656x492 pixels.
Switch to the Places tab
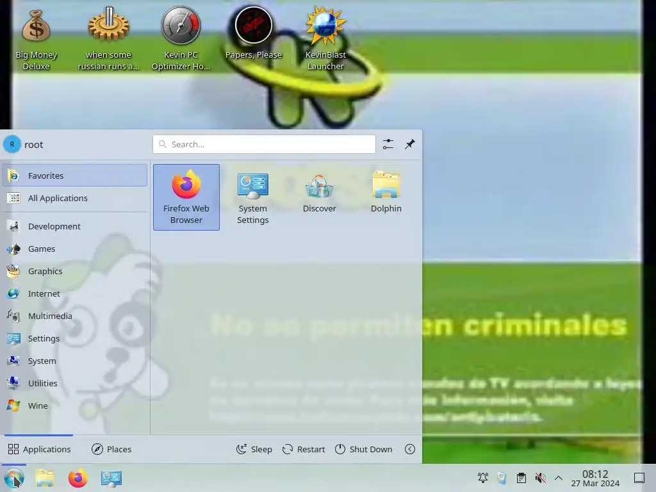tap(111, 449)
